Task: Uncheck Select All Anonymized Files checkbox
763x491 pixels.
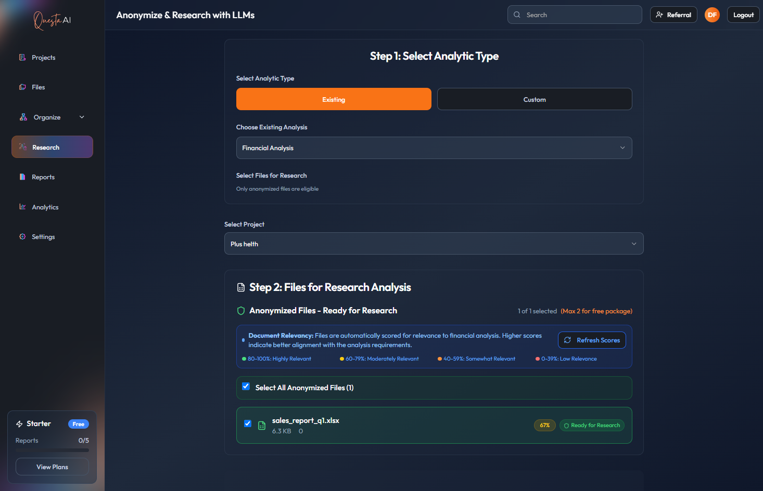Action: pos(246,387)
